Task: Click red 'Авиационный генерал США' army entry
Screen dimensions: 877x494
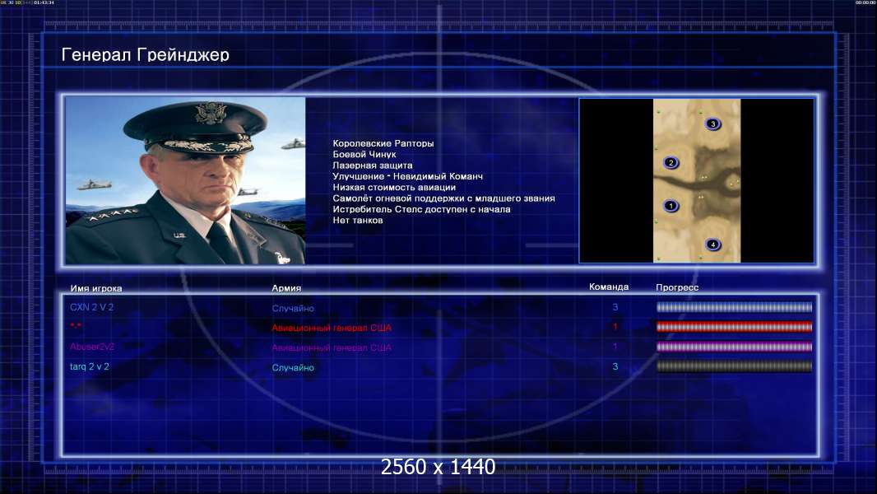Action: (332, 328)
